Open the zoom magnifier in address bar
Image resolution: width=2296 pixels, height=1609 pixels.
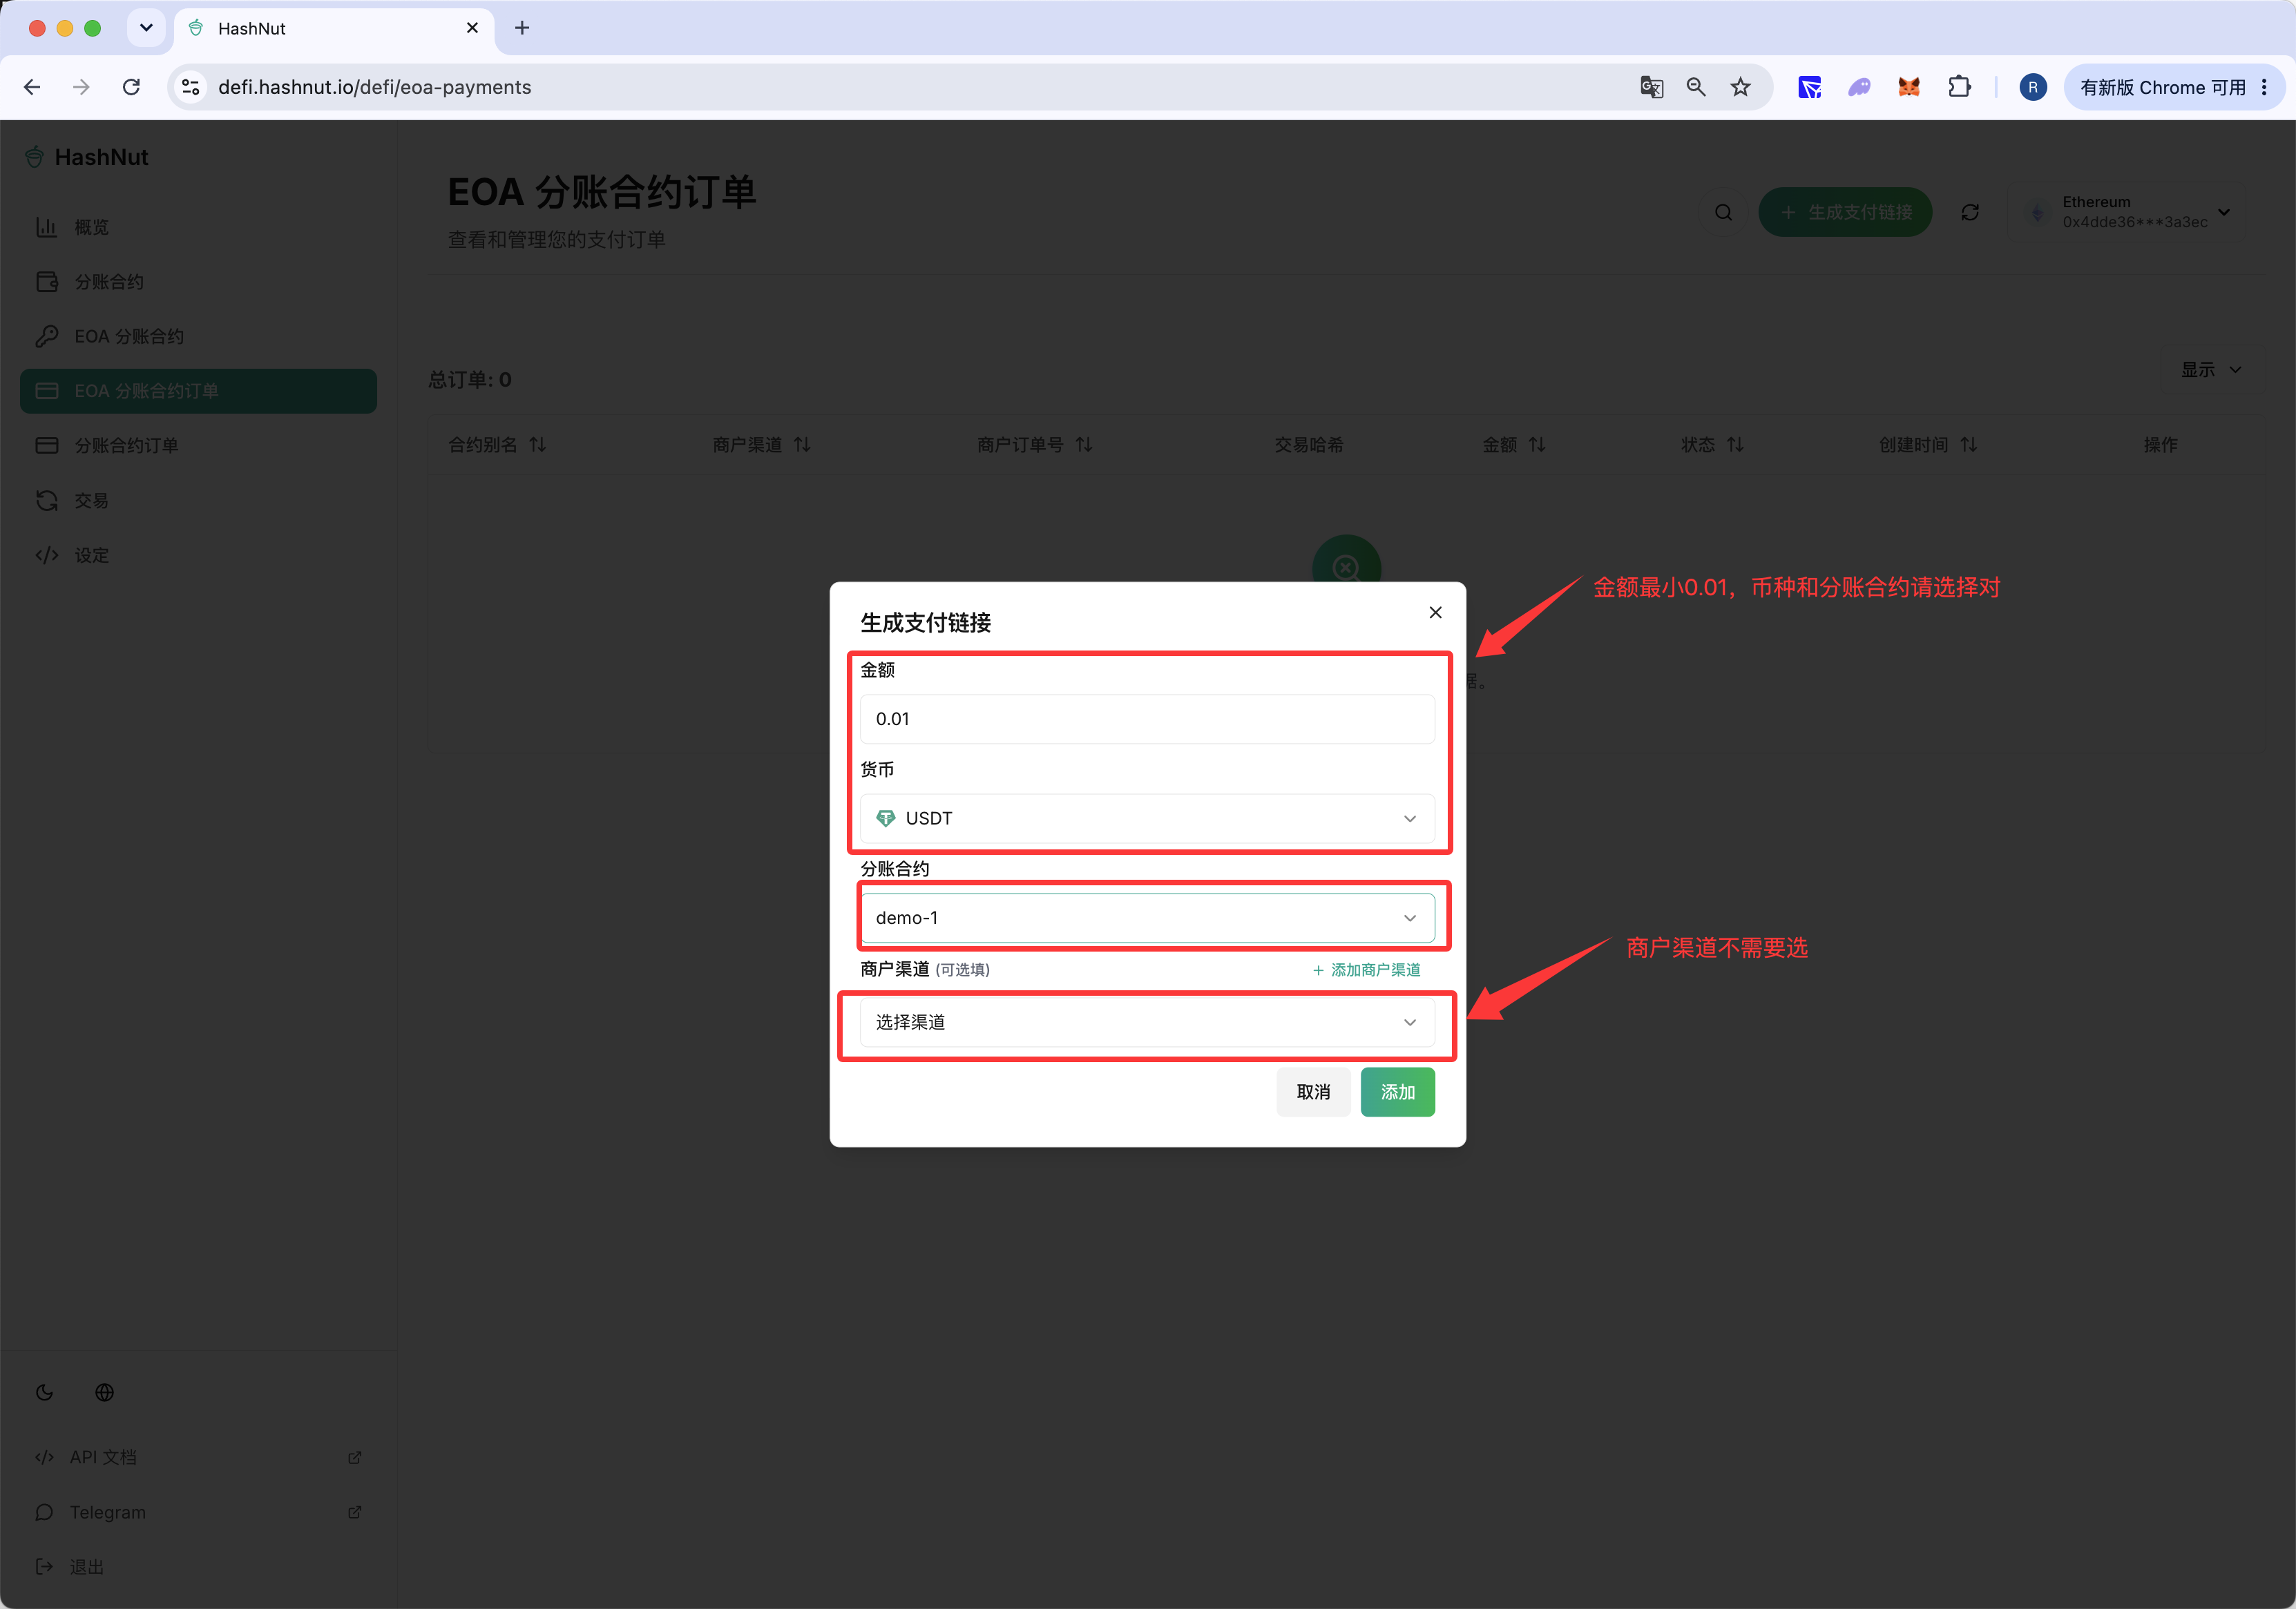1696,87
